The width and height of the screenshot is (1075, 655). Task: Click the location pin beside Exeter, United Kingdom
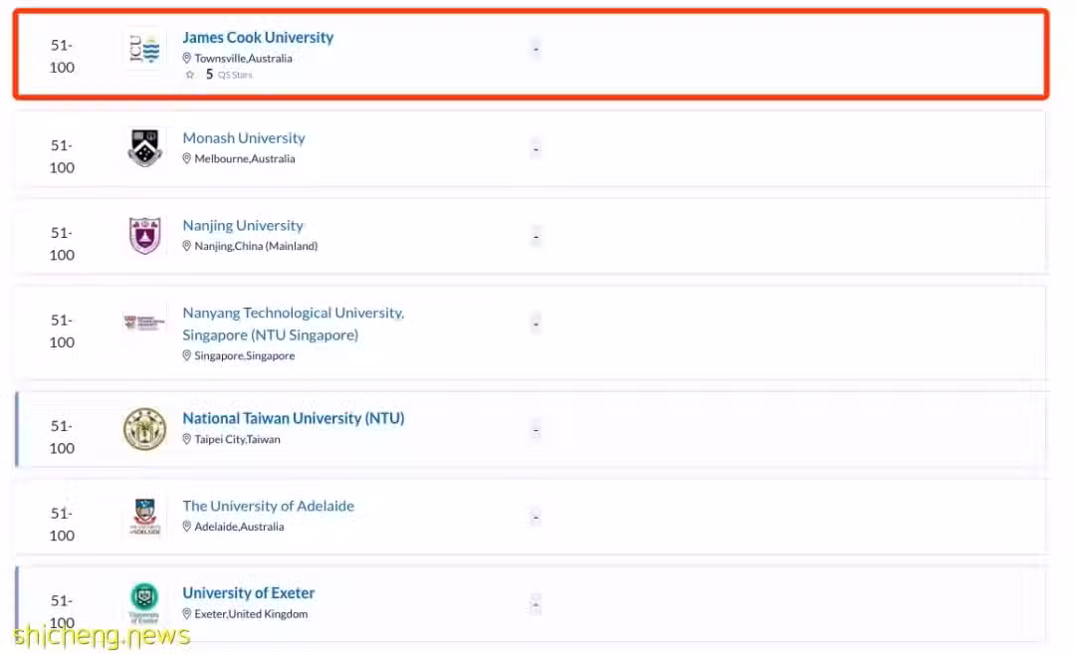[186, 614]
